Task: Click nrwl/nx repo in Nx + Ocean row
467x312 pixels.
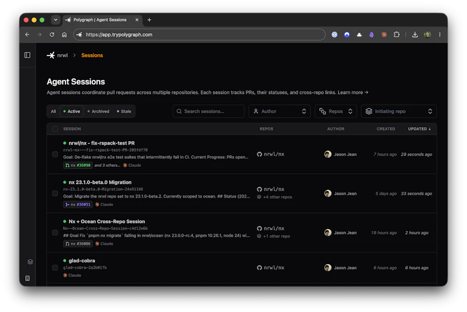Action: (274, 229)
